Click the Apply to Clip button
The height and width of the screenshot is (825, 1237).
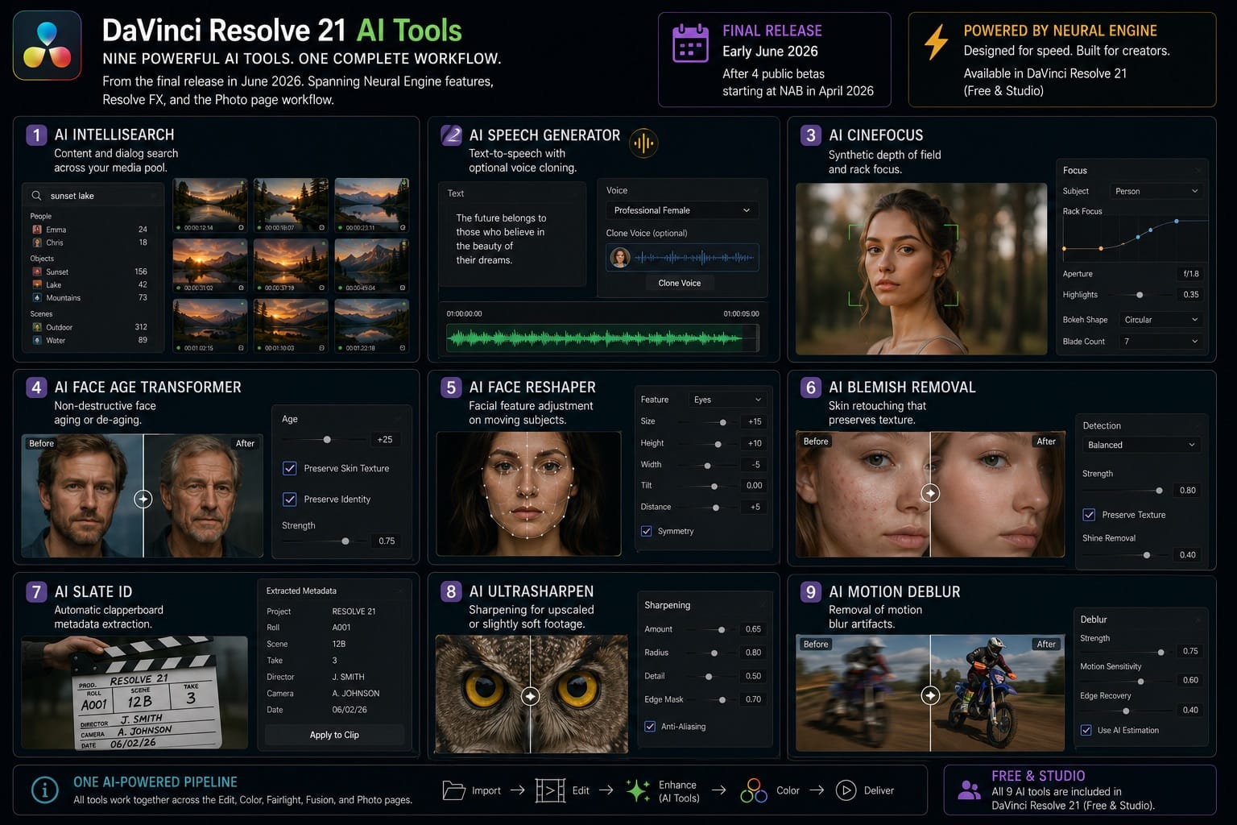[x=334, y=735]
